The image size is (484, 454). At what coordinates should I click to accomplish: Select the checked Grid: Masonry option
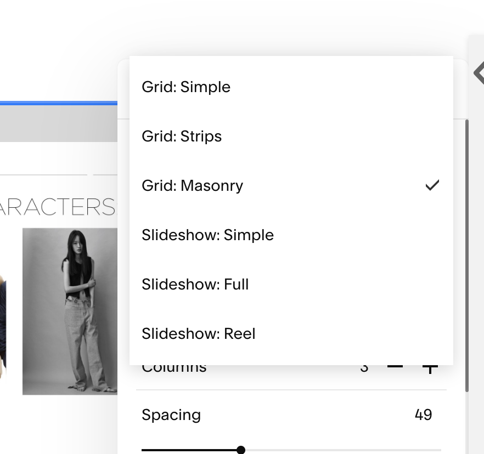point(291,186)
